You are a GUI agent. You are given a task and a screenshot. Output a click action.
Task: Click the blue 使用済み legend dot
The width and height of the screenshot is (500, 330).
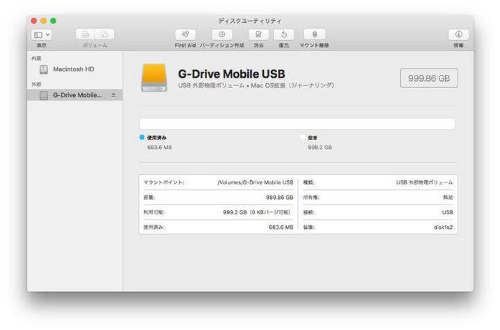click(x=142, y=137)
